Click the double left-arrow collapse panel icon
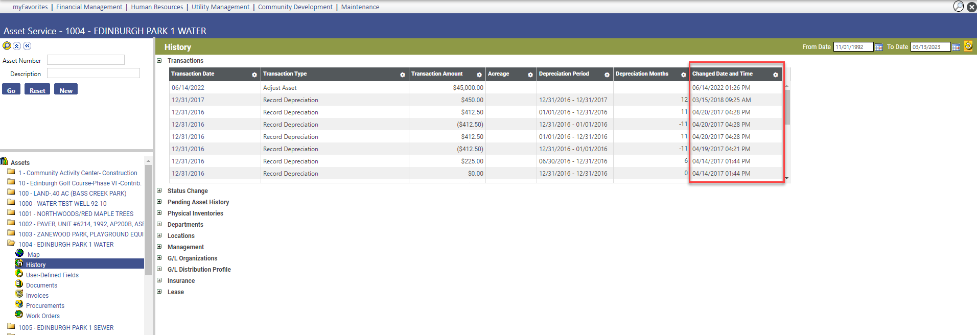The image size is (977, 335). pyautogui.click(x=27, y=46)
